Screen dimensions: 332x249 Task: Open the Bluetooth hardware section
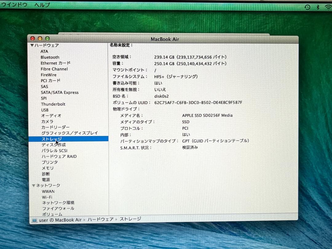tap(50, 57)
